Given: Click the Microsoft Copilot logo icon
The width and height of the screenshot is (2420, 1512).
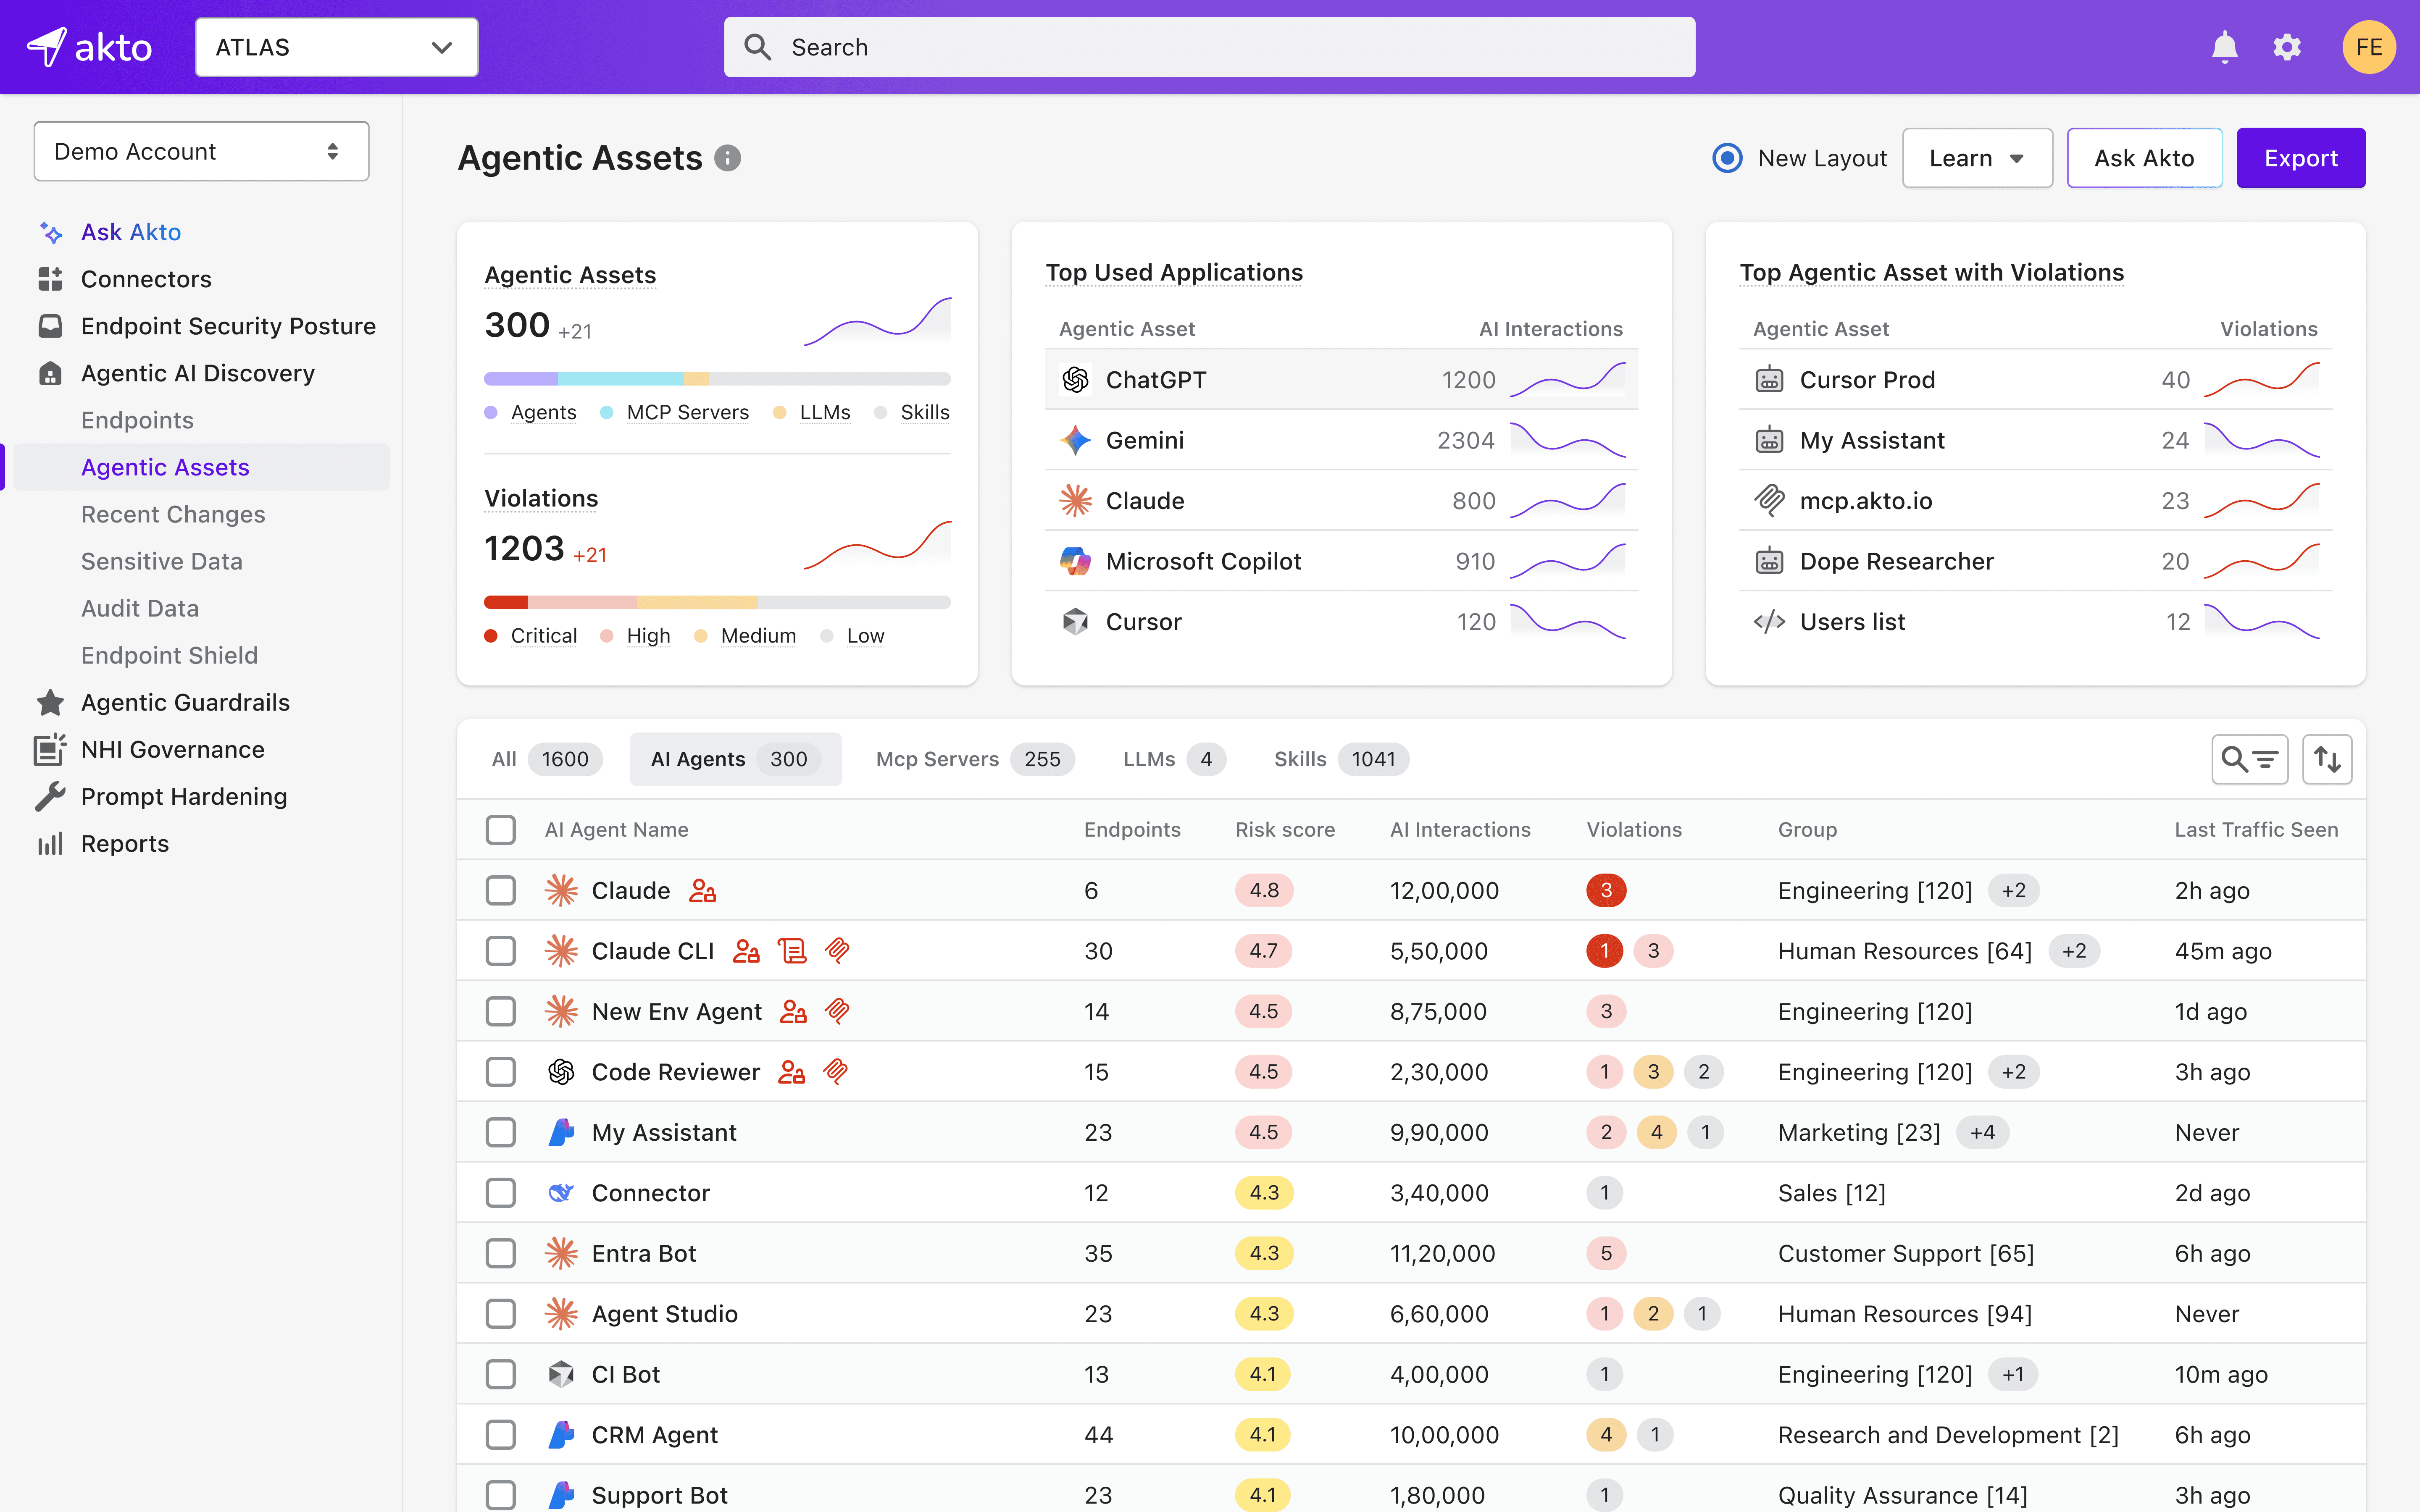Looking at the screenshot, I should pos(1075,561).
